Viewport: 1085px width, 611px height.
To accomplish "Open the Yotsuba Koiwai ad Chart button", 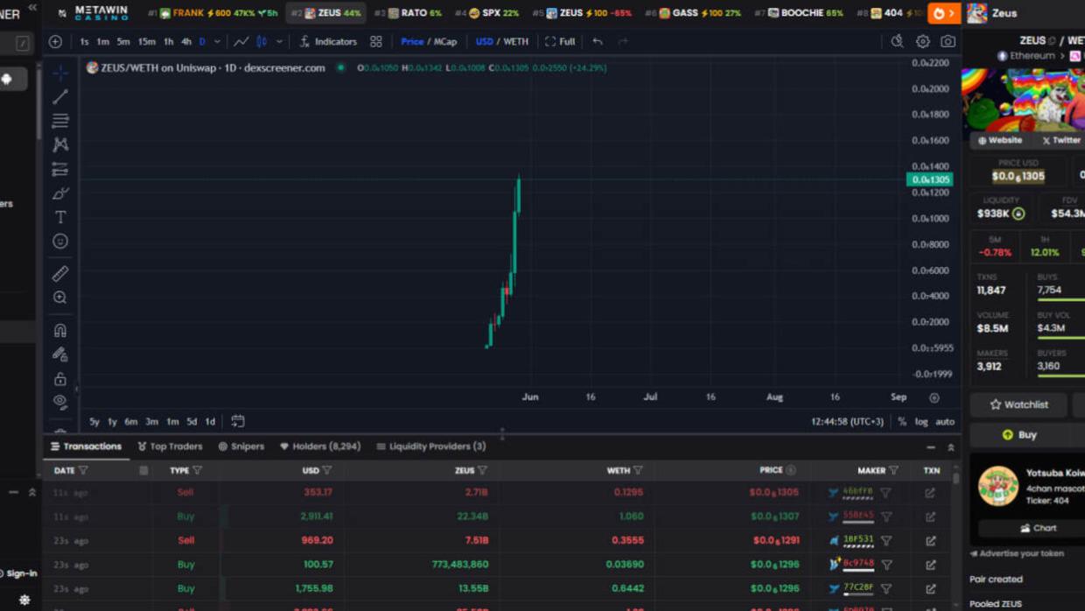I will pyautogui.click(x=1039, y=529).
